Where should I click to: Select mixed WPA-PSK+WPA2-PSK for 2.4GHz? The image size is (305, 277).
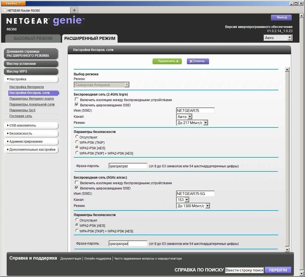pyautogui.click(x=77, y=153)
